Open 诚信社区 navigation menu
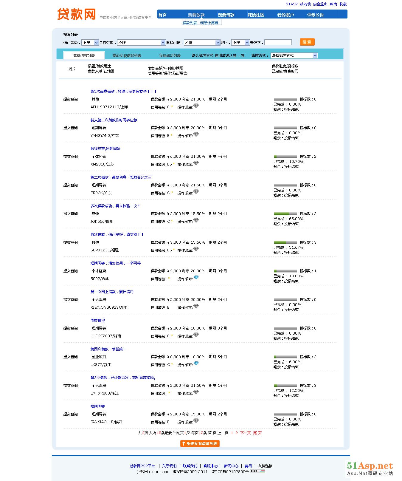 coord(256,15)
